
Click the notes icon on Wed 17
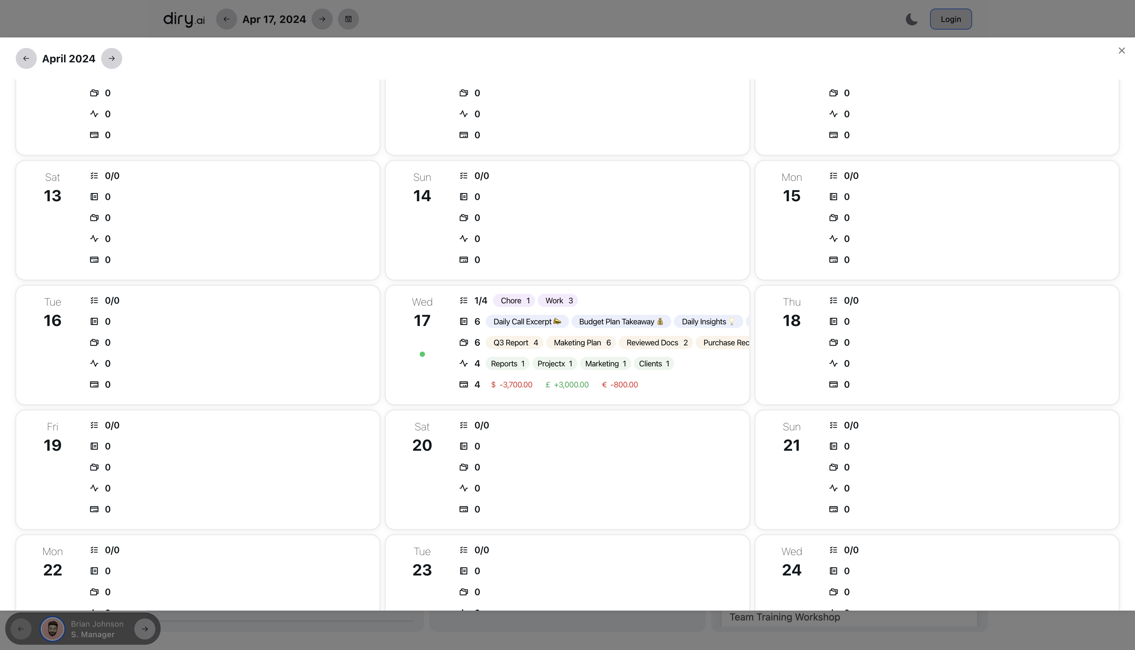point(463,321)
